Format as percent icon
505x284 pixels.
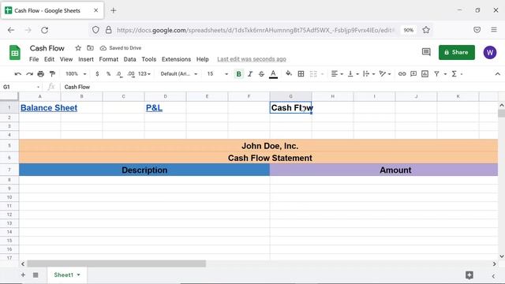tap(109, 74)
